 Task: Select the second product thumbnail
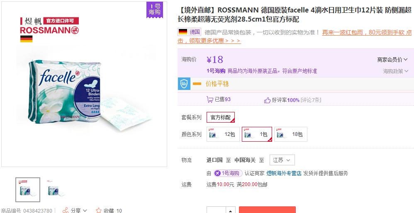coord(55,190)
